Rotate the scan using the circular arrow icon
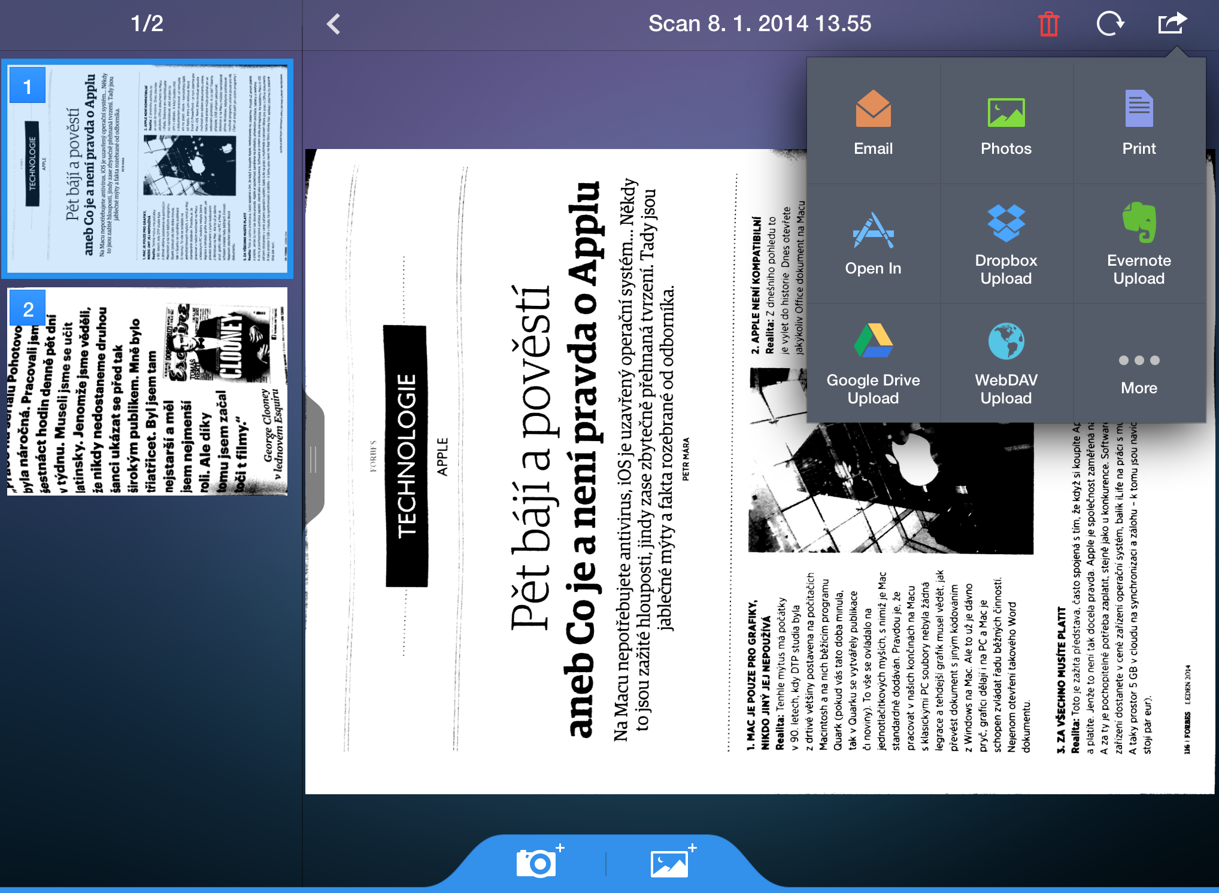Image resolution: width=1219 pixels, height=893 pixels. click(x=1110, y=24)
